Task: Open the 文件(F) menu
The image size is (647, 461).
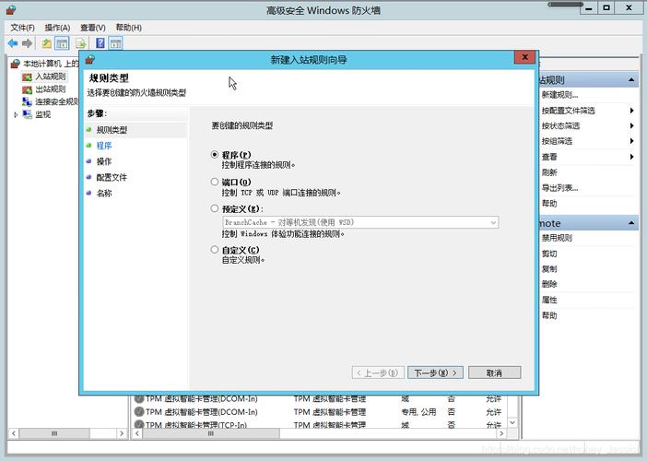Action: point(22,28)
